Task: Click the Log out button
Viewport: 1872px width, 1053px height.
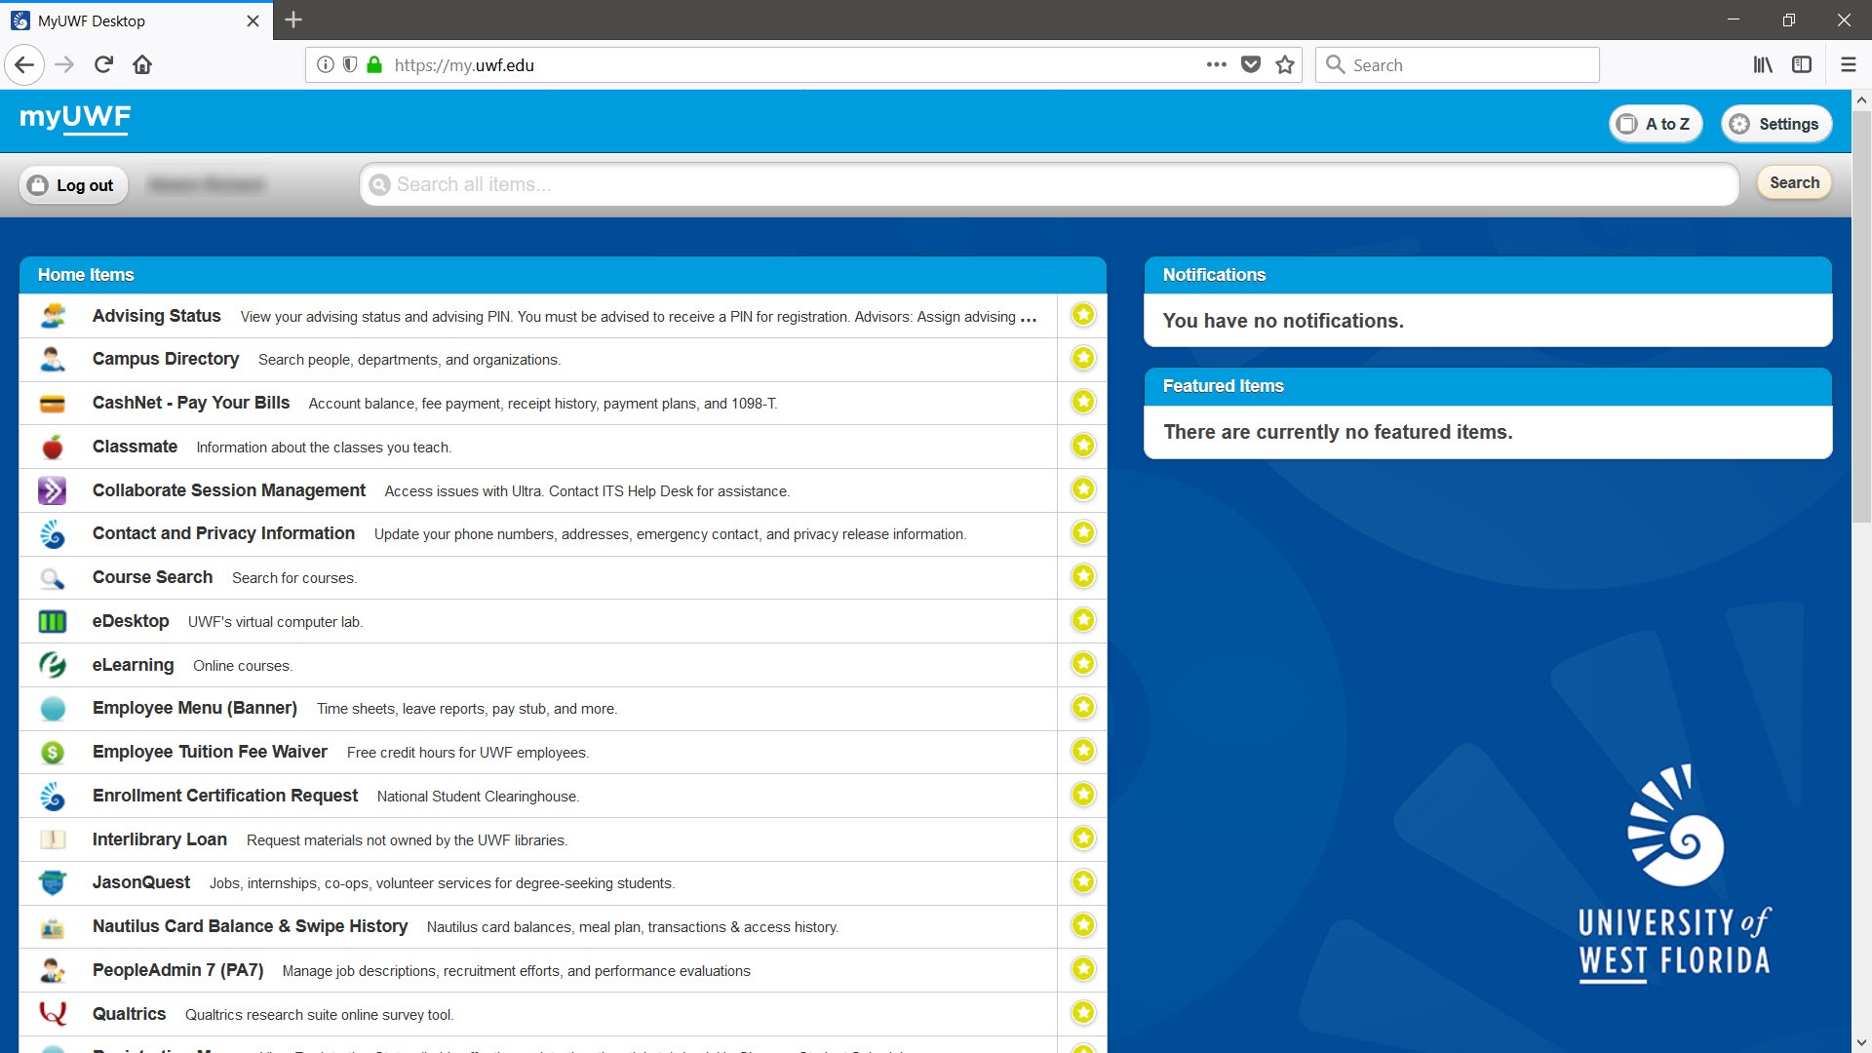Action: click(74, 185)
